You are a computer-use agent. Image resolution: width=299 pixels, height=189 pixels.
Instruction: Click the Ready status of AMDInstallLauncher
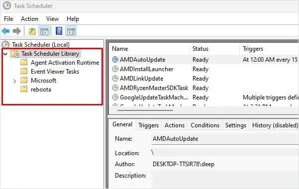[200, 69]
